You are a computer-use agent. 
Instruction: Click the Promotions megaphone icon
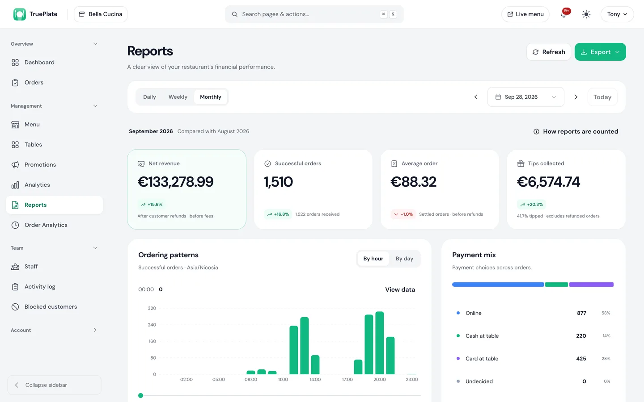click(15, 165)
